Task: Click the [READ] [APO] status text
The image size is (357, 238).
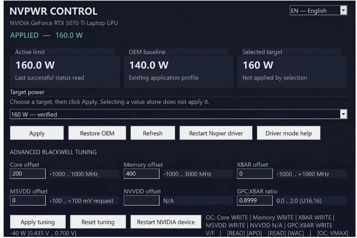Action: [x=244, y=233]
